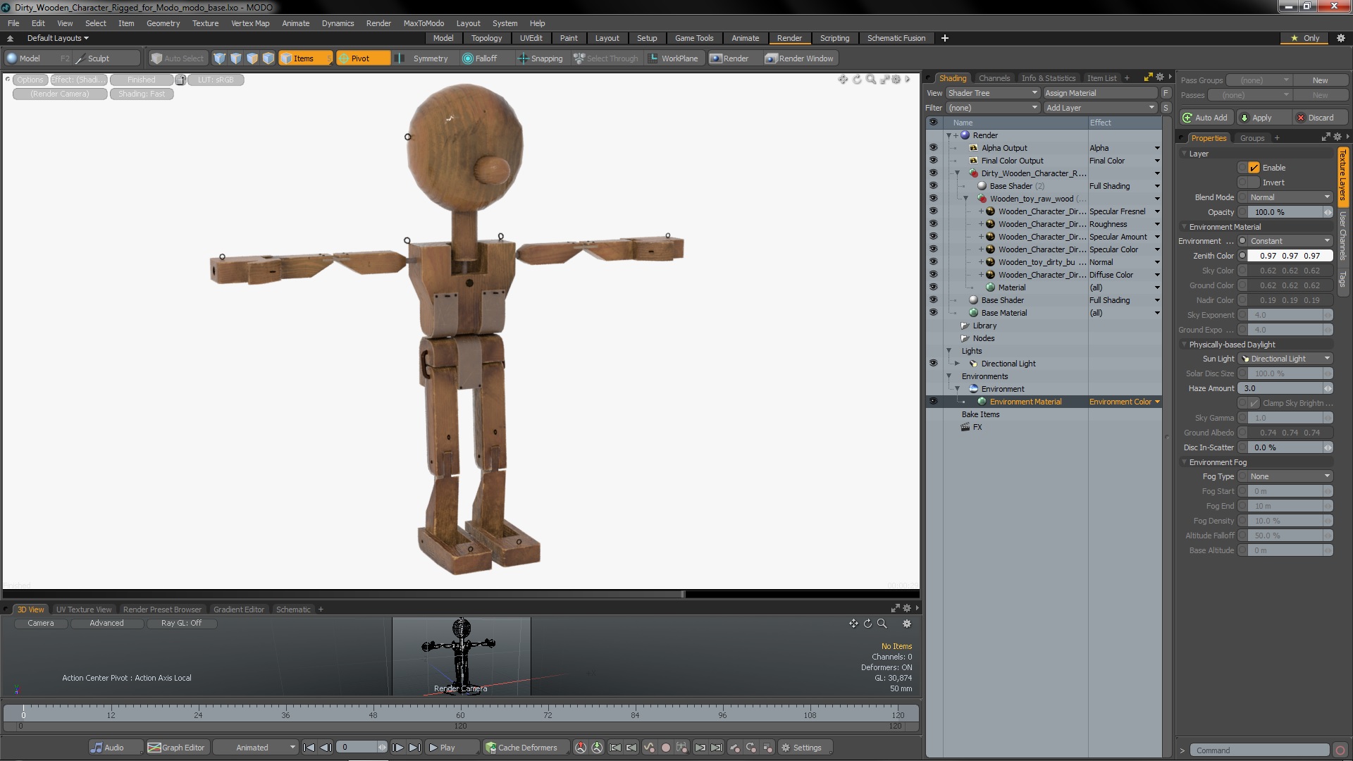The height and width of the screenshot is (761, 1353).
Task: Click the Command input field
Action: [1259, 750]
